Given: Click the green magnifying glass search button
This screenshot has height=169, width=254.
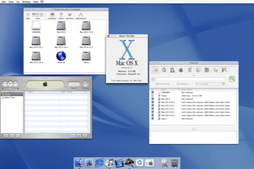Looking at the screenshot, I should (x=232, y=79).
